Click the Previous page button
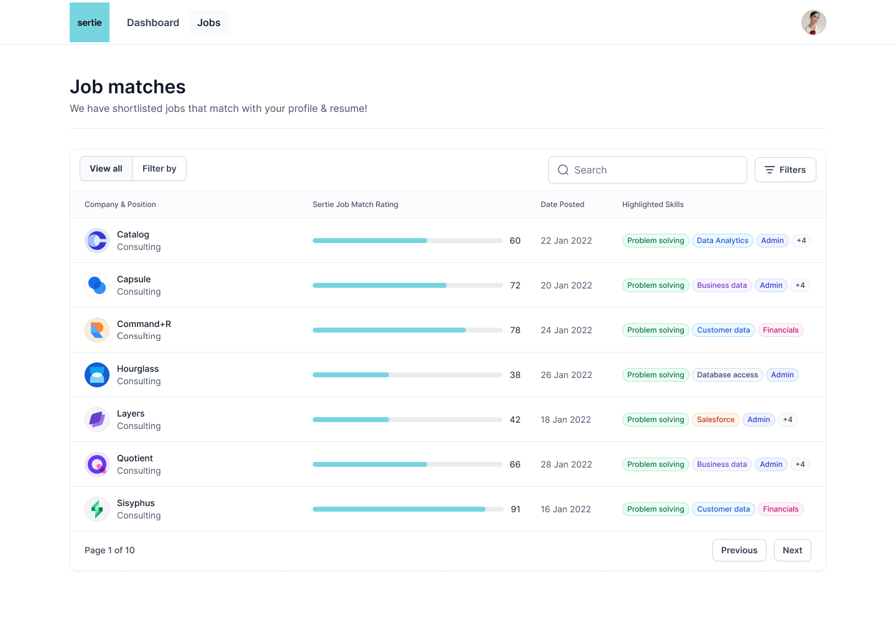Screen dimensions: 896x631 [x=739, y=550]
